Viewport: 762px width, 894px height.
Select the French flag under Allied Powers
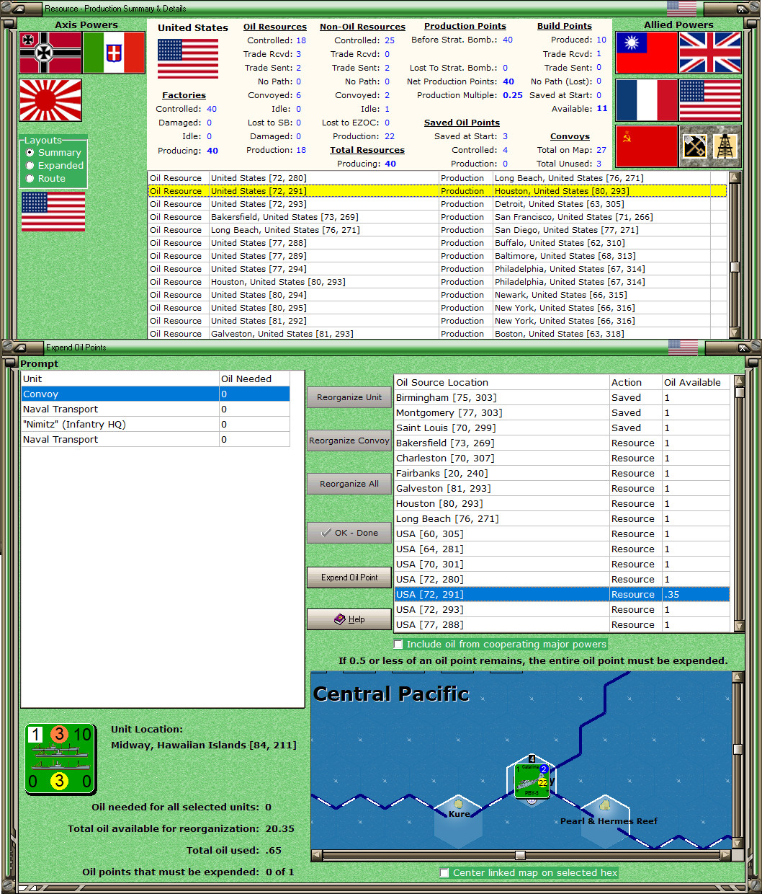pos(647,99)
